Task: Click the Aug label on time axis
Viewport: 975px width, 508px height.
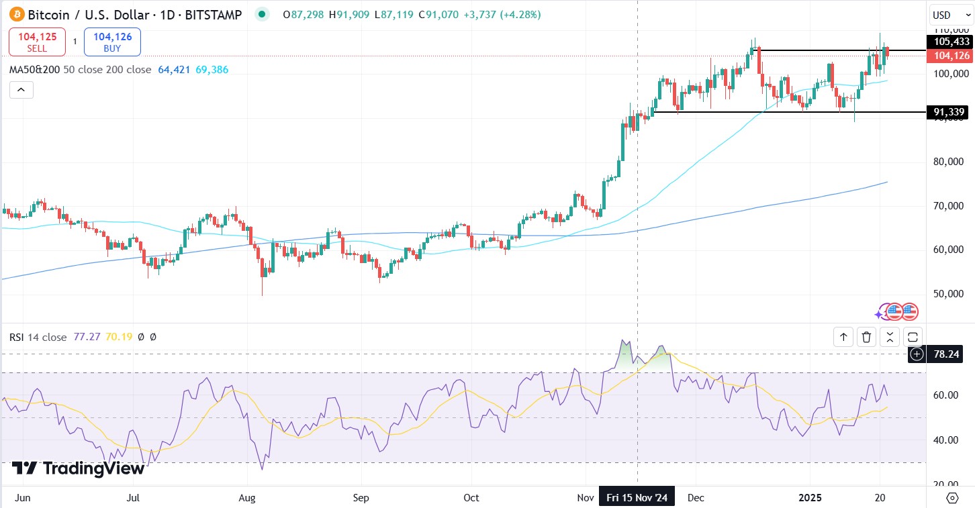Action: pos(248,497)
